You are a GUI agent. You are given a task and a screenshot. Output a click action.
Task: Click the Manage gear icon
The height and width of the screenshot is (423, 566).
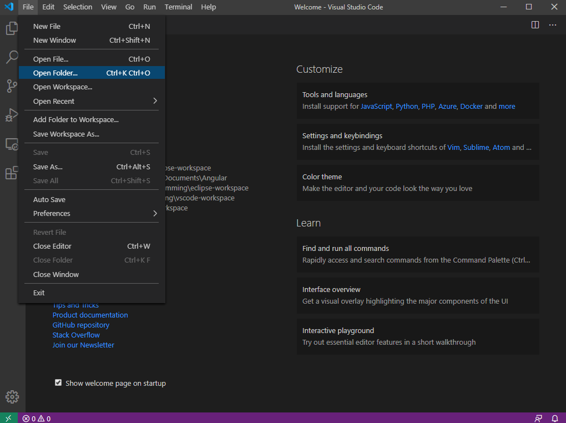tap(12, 397)
